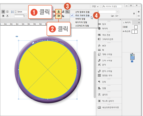Select the 페이지 panel tab
This screenshot has height=116, width=143.
[x=127, y=22]
